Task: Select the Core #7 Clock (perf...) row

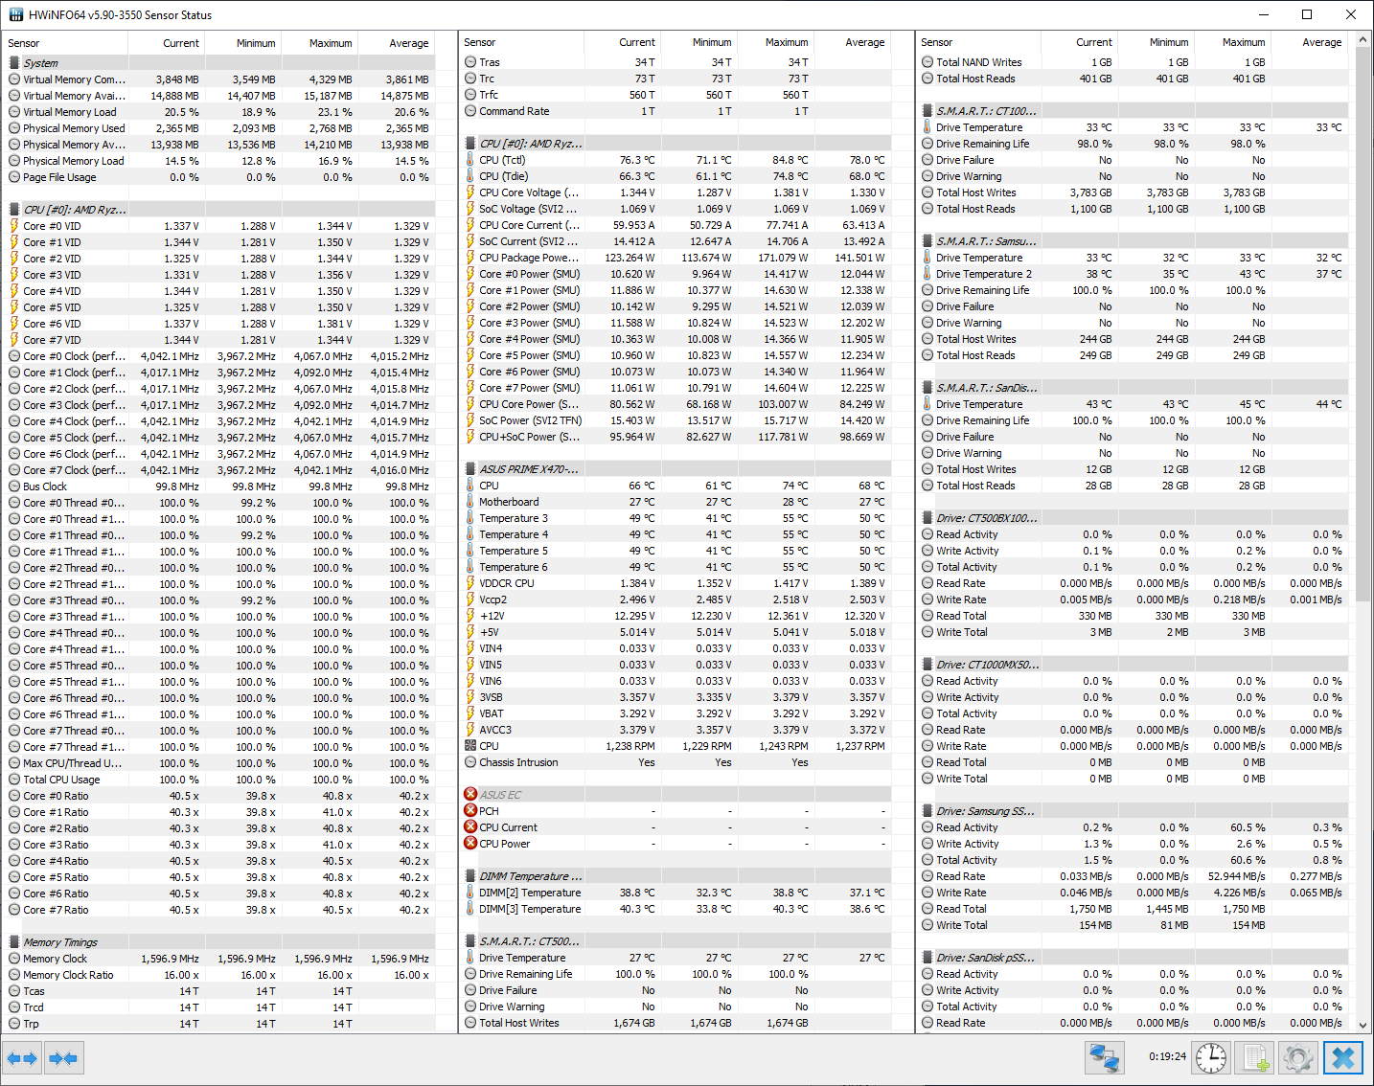Action: (219, 469)
